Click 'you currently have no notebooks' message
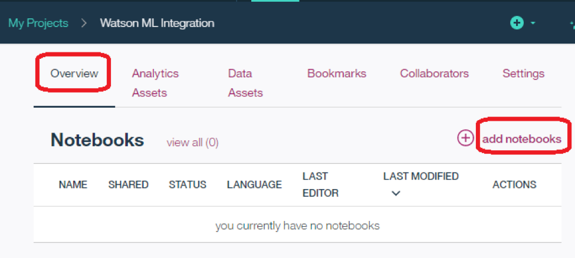 coord(297,226)
